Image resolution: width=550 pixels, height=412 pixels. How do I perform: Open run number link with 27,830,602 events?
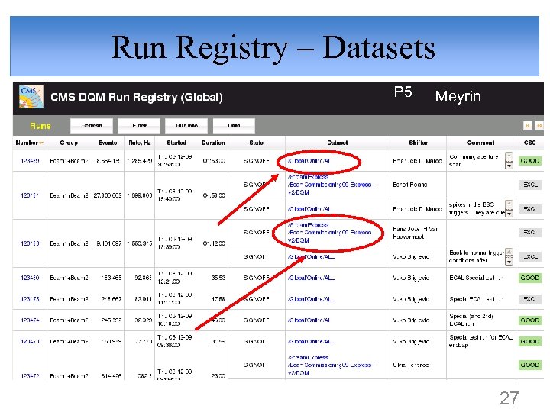(x=30, y=195)
